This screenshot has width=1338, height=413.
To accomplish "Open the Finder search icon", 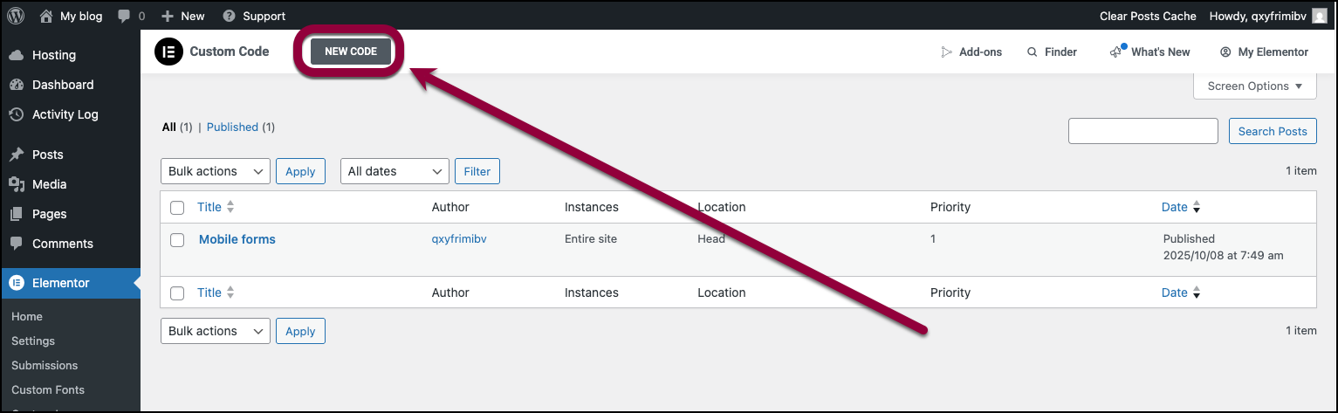I will pos(1033,52).
